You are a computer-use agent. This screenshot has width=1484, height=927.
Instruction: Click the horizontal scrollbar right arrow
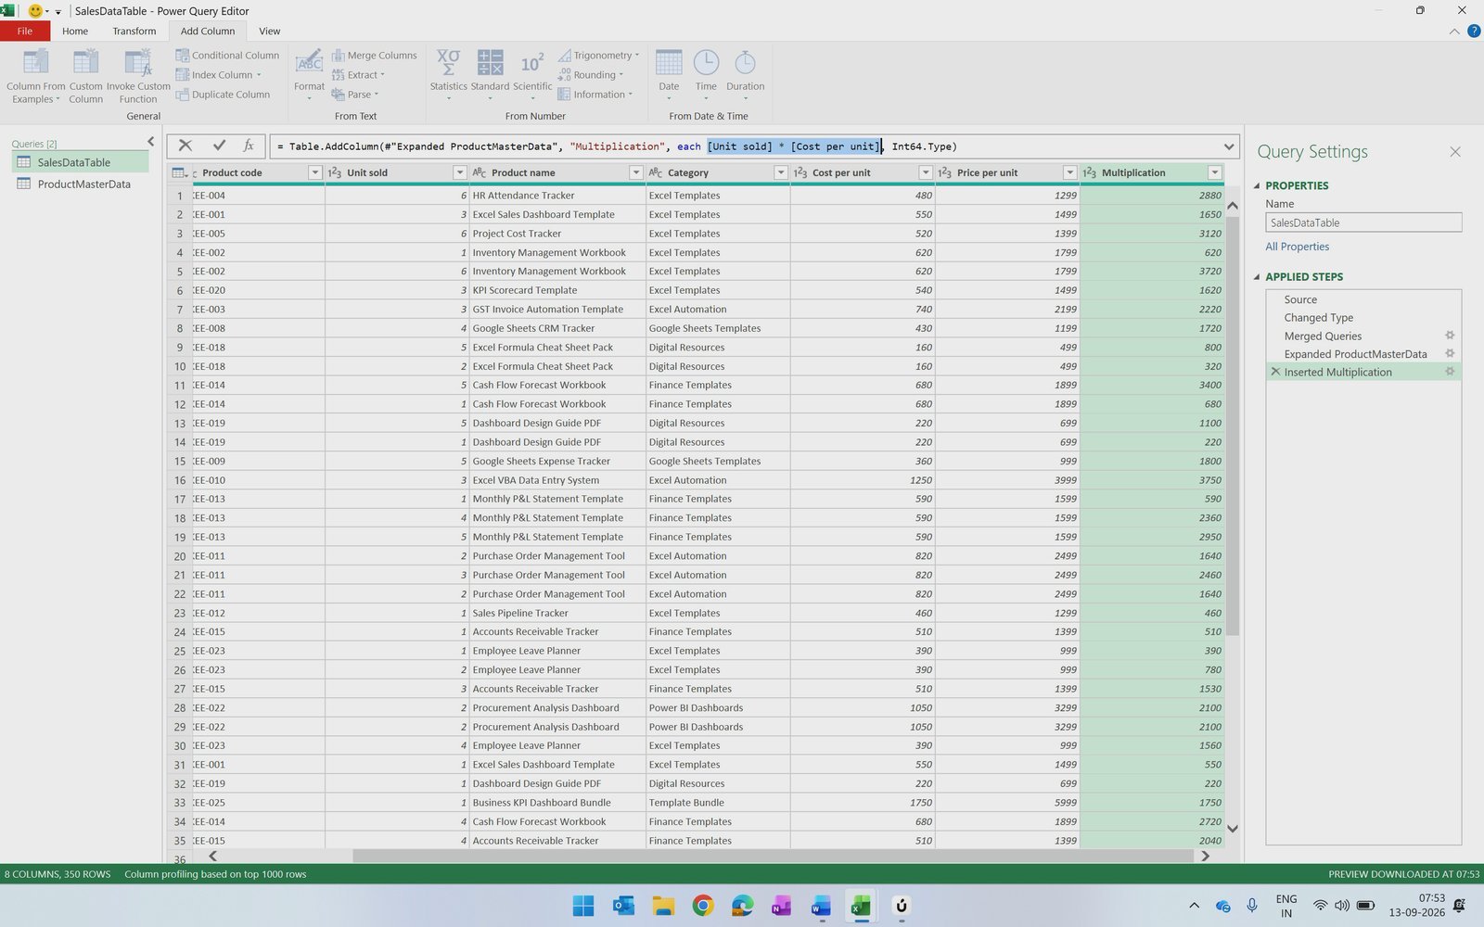pyautogui.click(x=1205, y=857)
